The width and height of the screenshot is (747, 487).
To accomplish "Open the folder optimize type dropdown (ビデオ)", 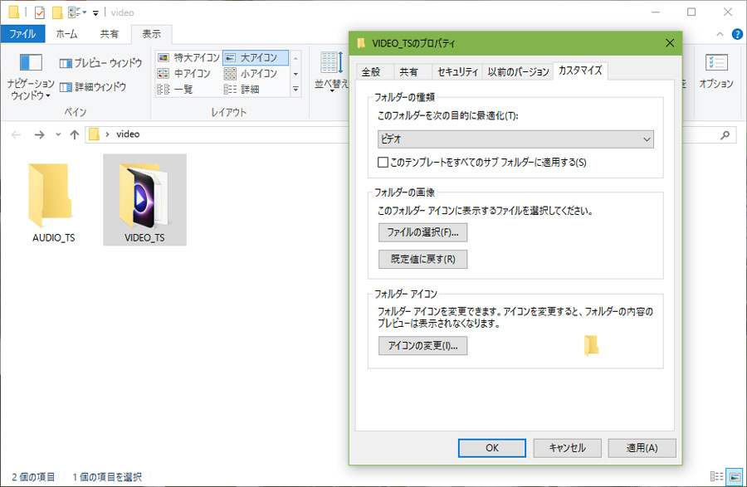I will click(x=515, y=140).
